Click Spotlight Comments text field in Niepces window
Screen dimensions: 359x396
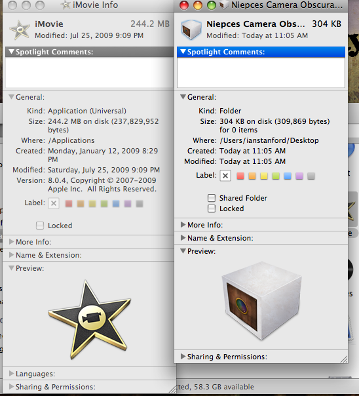(x=261, y=73)
